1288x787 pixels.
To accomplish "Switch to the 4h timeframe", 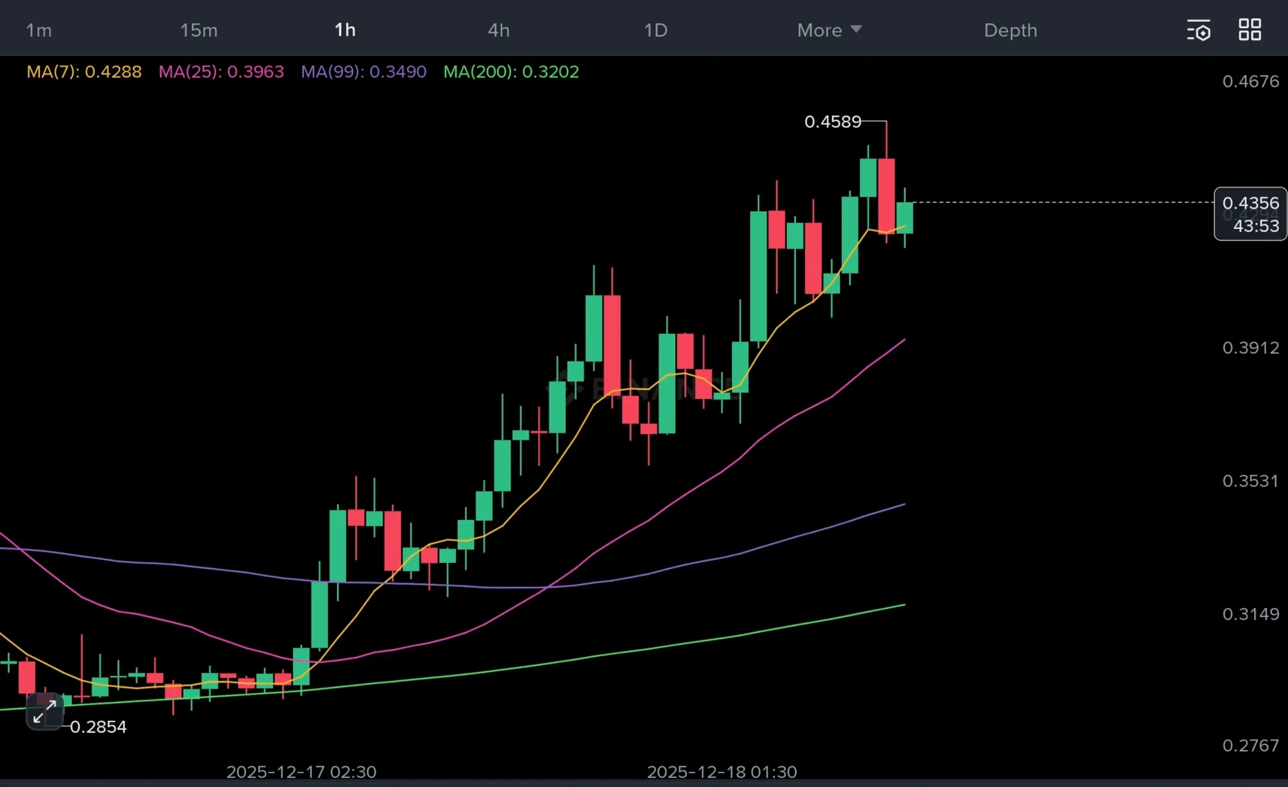I will click(499, 30).
